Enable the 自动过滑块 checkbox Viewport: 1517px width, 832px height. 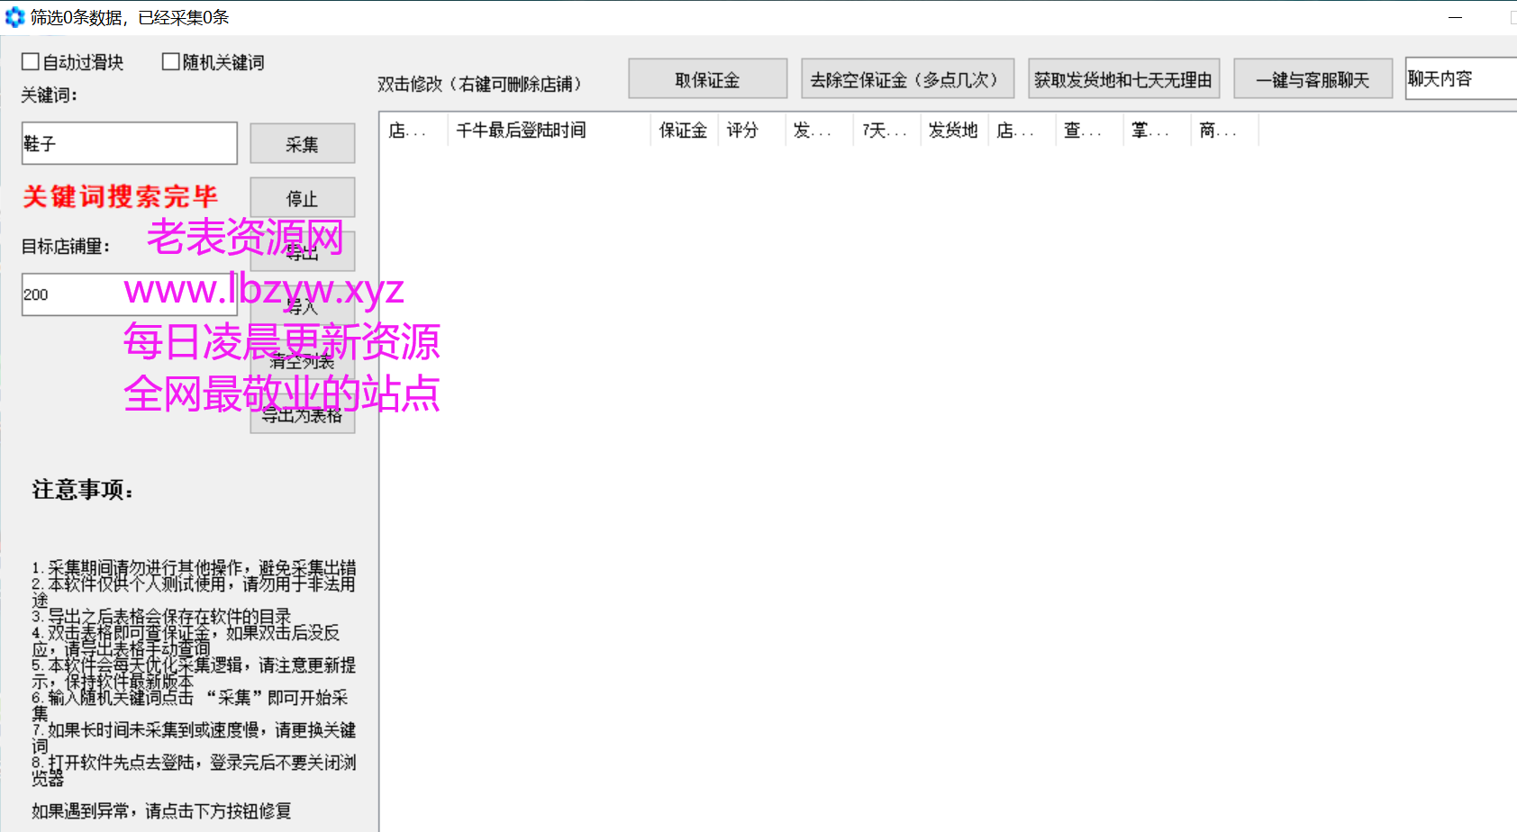pyautogui.click(x=31, y=61)
